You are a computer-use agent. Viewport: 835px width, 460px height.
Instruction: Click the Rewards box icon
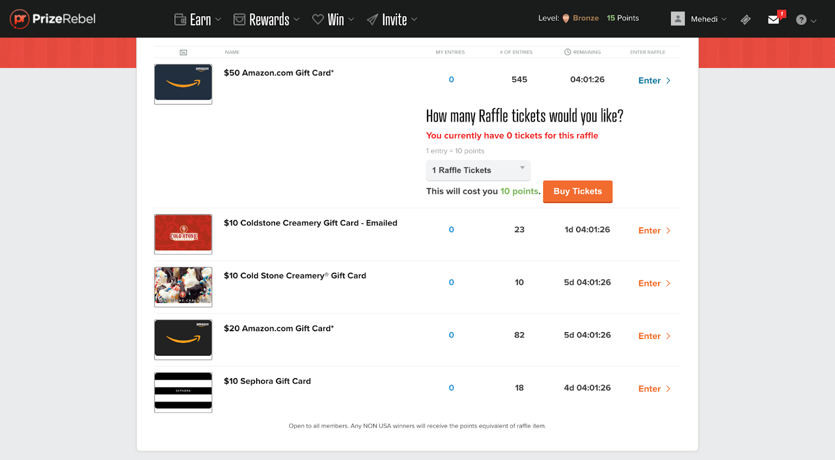[239, 20]
